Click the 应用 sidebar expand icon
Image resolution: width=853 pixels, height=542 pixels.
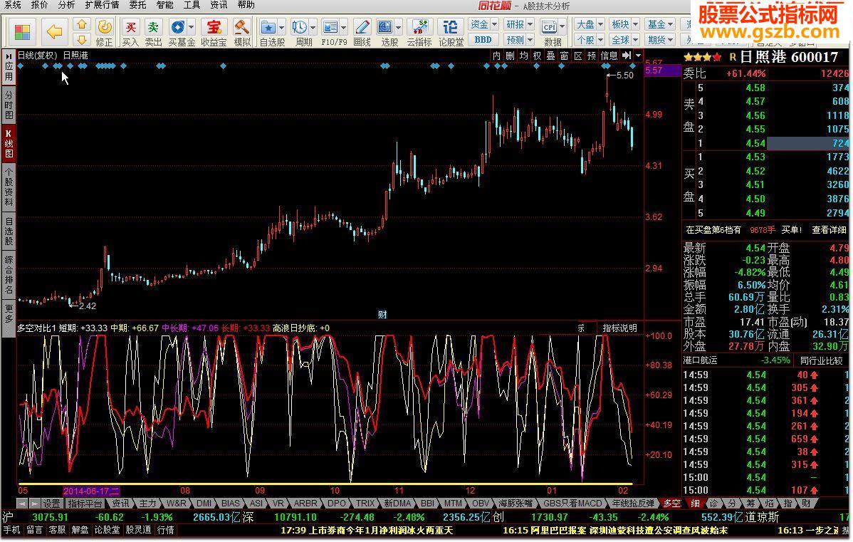[x=9, y=66]
